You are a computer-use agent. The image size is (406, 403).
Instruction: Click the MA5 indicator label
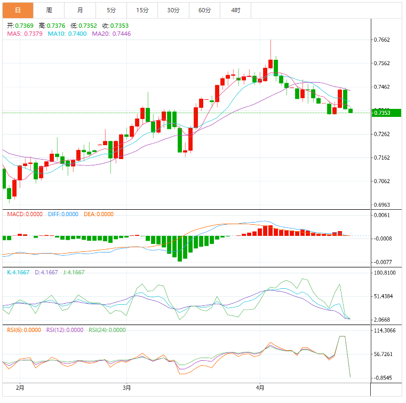click(25, 34)
